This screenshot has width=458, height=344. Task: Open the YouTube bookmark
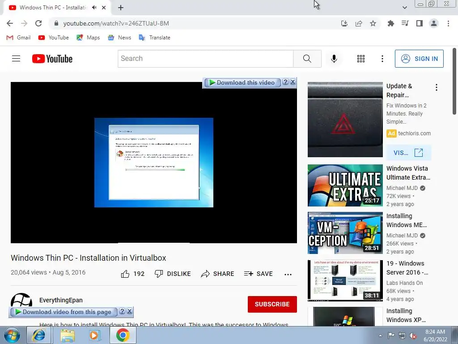[54, 38]
